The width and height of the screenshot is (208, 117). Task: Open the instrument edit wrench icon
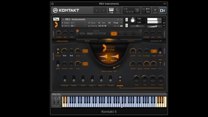pyautogui.click(x=56, y=19)
